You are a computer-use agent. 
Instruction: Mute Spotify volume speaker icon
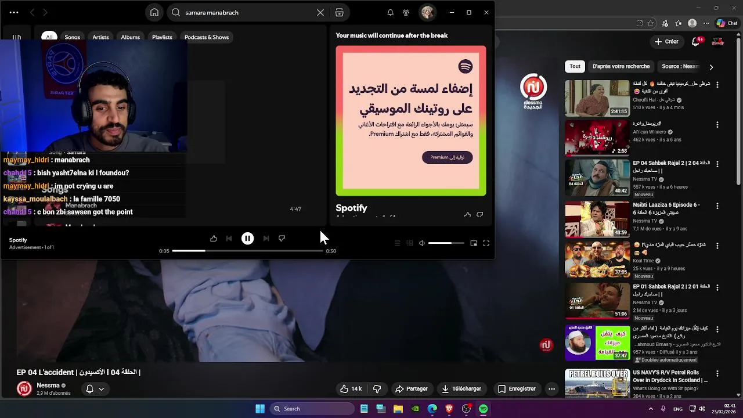[x=422, y=243]
